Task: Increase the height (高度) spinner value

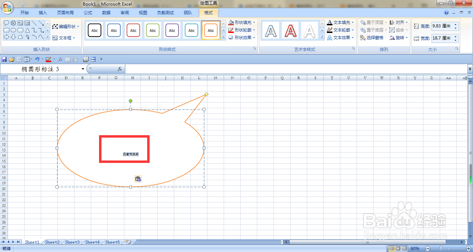Action: pyautogui.click(x=456, y=24)
